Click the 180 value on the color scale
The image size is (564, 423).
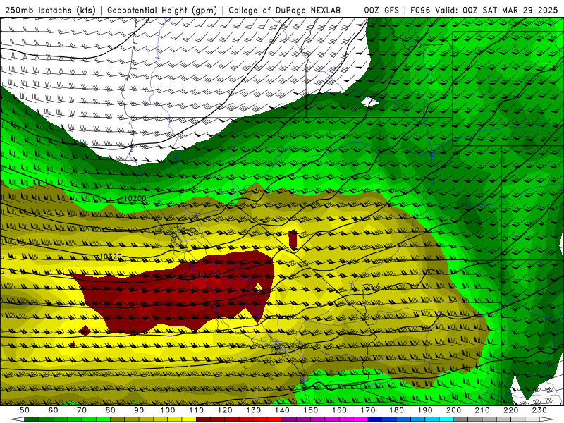pyautogui.click(x=396, y=410)
